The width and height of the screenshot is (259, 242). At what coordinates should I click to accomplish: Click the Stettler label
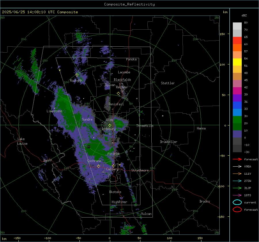tap(168, 83)
